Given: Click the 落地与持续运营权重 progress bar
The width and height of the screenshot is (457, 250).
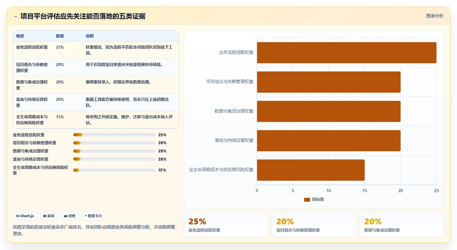Looking at the screenshot, I should click(x=114, y=159).
